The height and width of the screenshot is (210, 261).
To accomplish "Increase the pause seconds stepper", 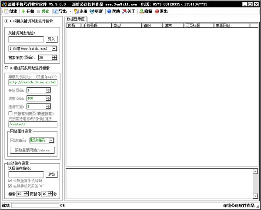I will (x=50, y=193).
